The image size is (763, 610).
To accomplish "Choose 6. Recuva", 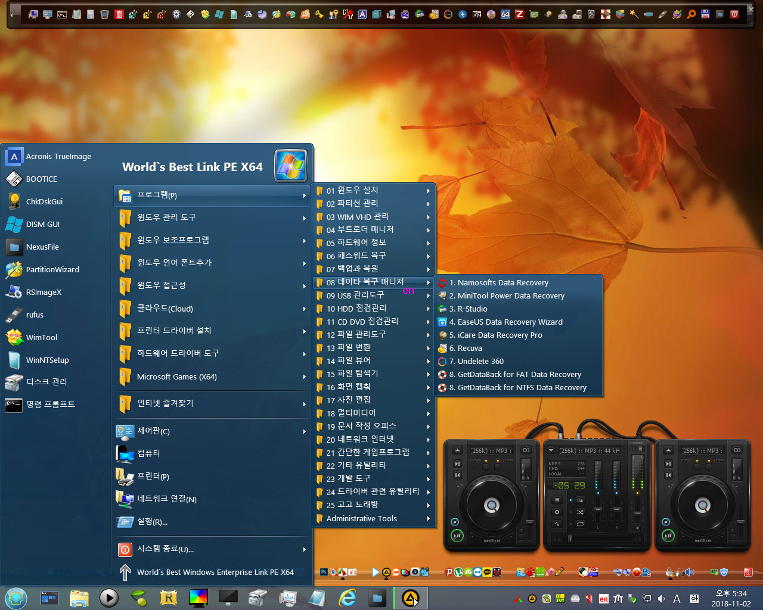I will 519,348.
